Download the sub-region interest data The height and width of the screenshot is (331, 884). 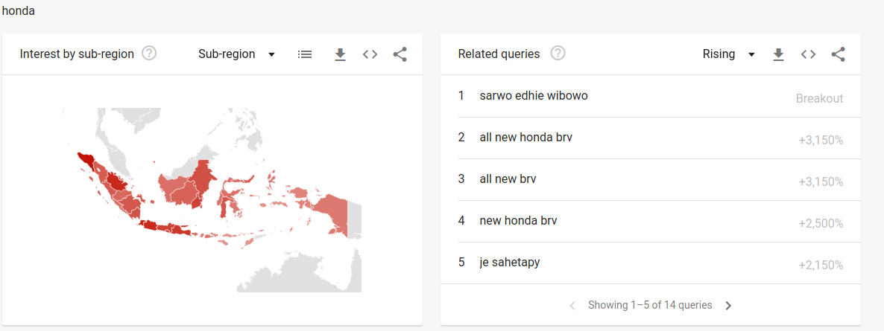tap(340, 54)
